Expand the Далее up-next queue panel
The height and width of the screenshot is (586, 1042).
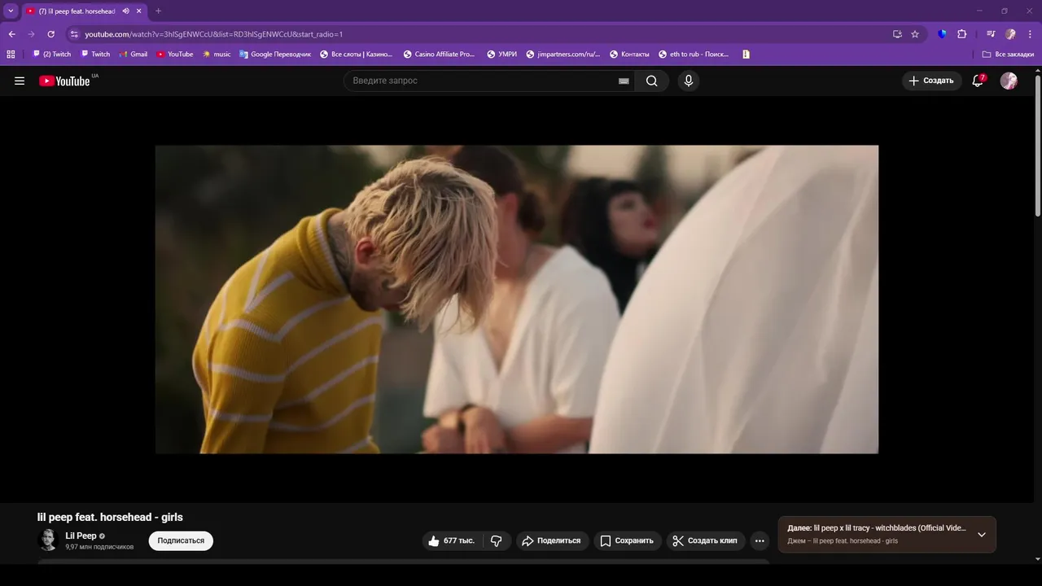click(982, 535)
